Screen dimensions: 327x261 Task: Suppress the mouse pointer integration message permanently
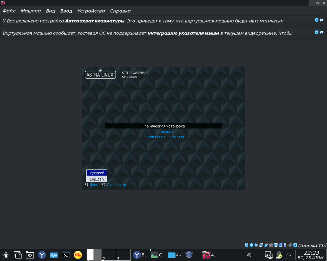[x=321, y=32]
